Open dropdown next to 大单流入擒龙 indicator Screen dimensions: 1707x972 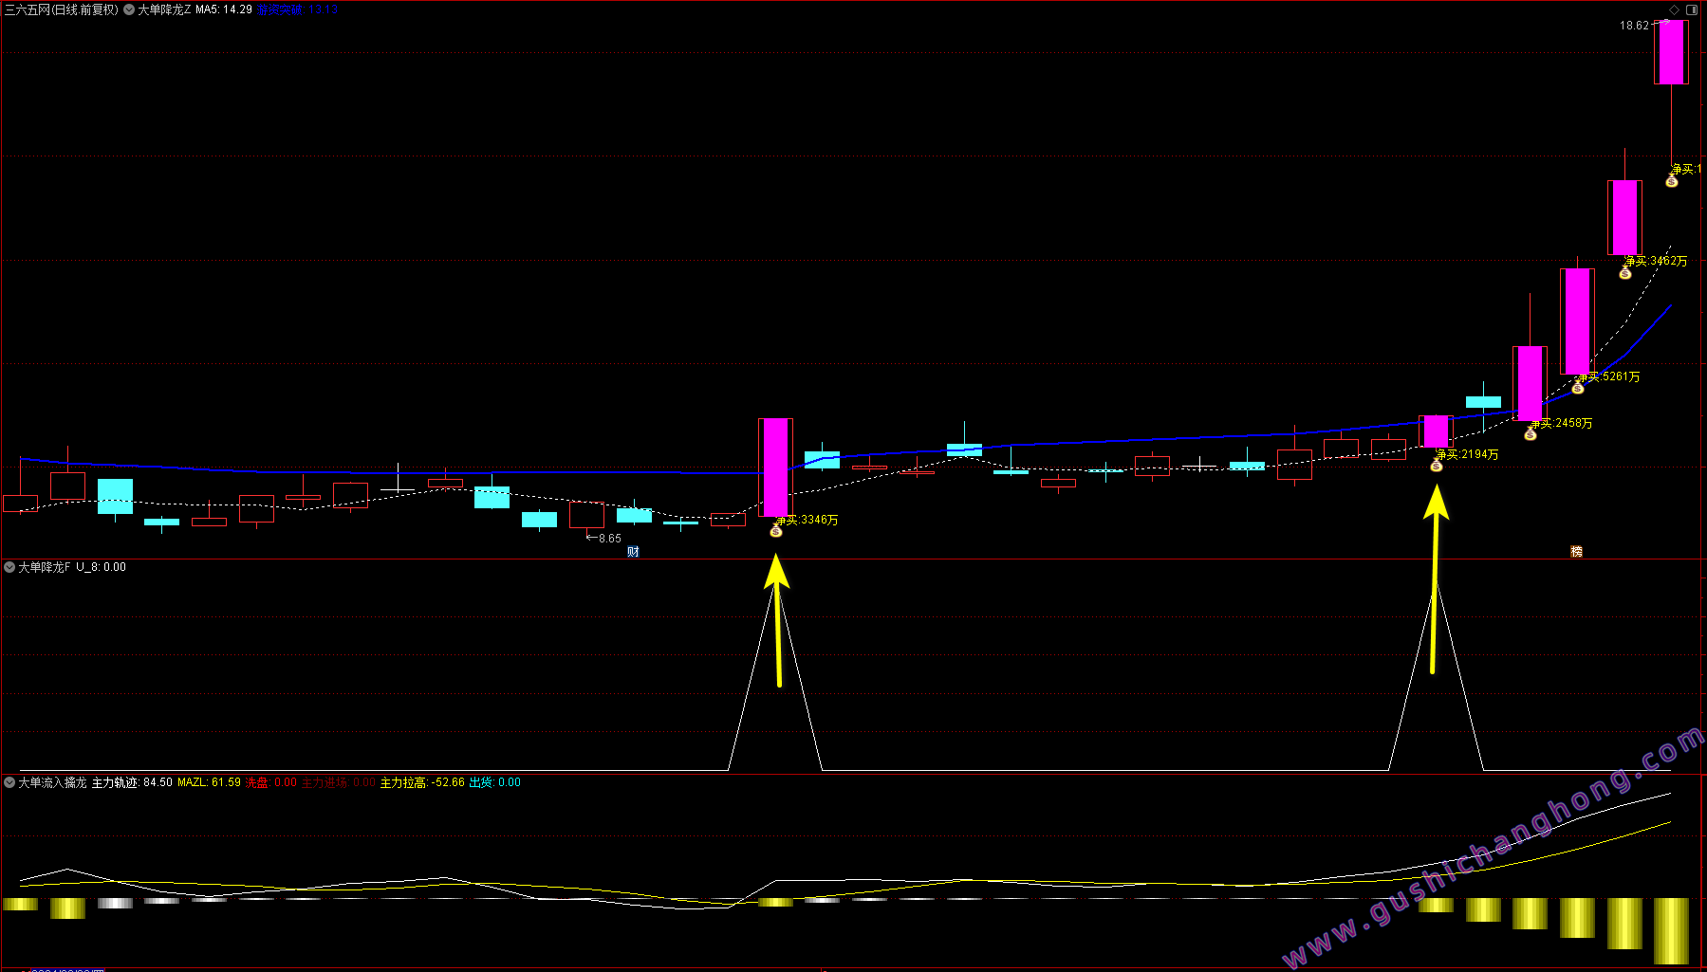pyautogui.click(x=9, y=782)
